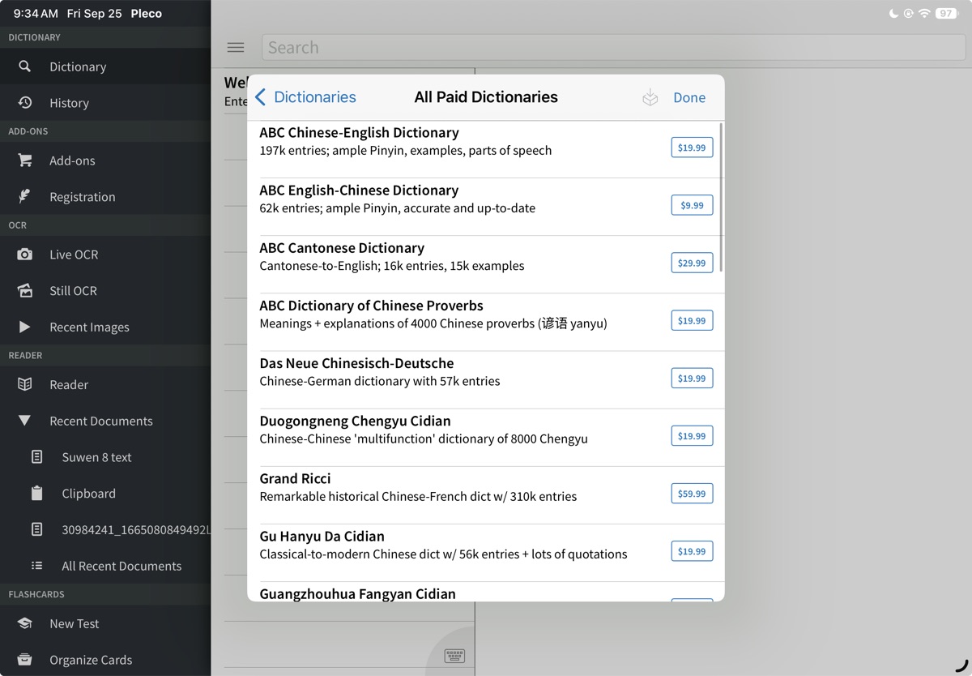
Task: Buy ABC Dictionary of Chinese Proverbs
Action: point(692,320)
